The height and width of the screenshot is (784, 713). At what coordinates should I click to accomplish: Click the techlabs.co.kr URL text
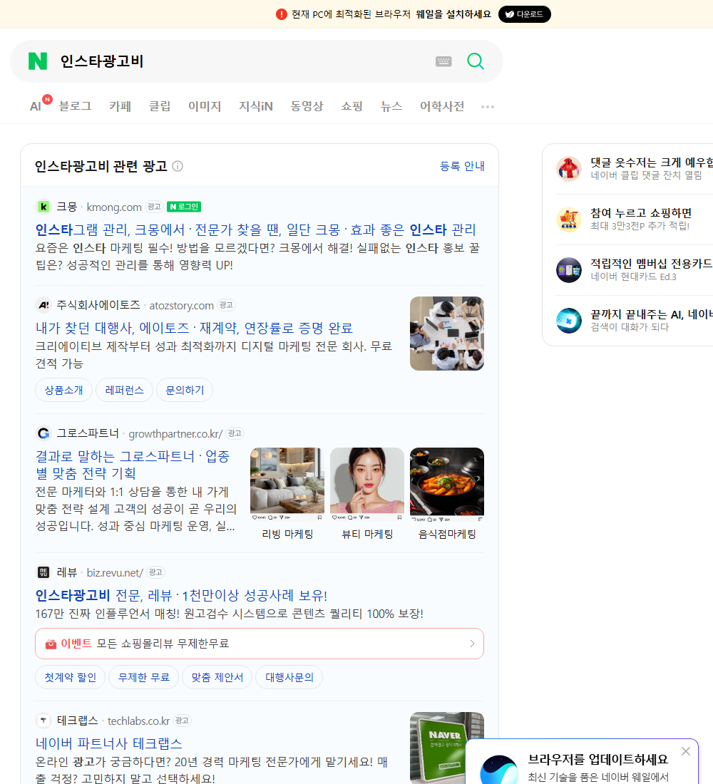pyautogui.click(x=138, y=721)
